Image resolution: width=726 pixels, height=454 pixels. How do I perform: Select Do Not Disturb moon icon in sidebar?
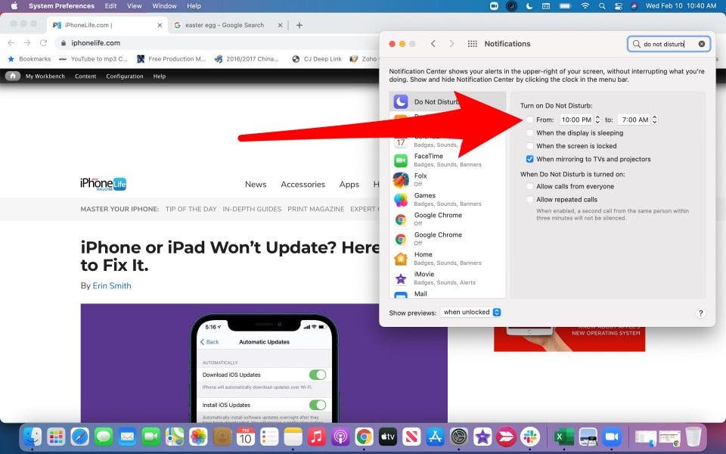(401, 102)
